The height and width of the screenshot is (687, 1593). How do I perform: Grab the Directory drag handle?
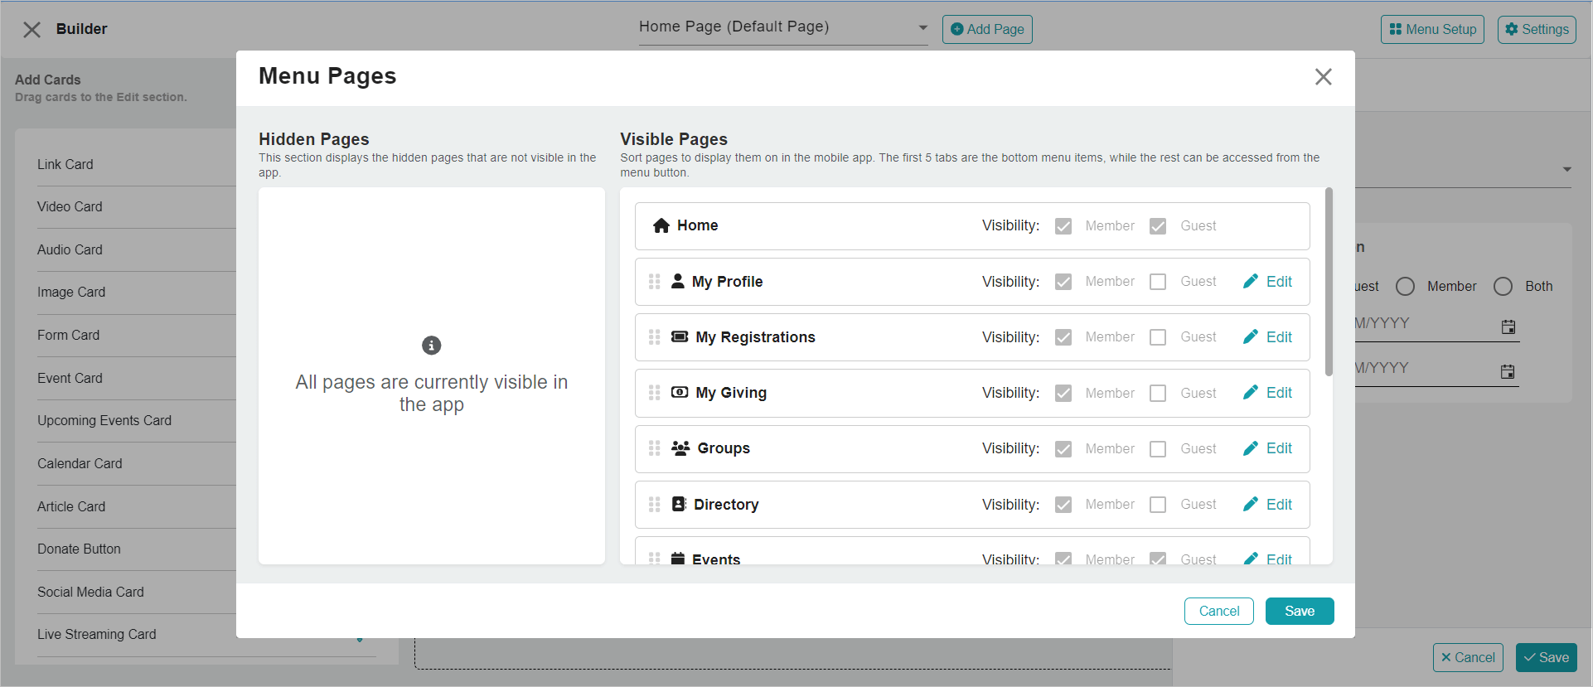click(x=655, y=505)
